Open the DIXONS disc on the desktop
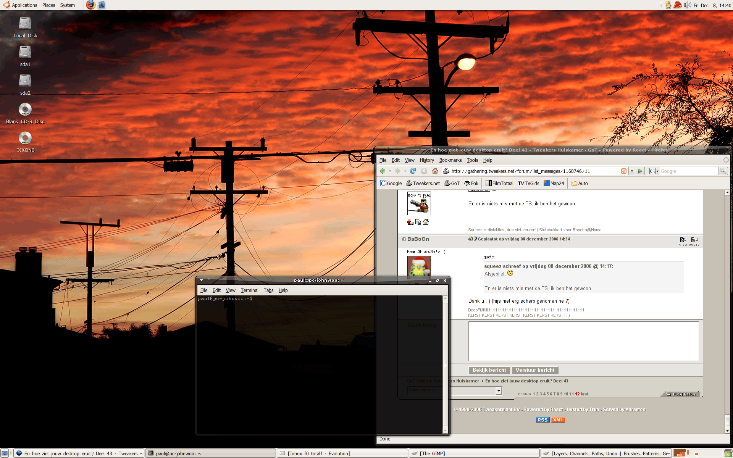Screen dimensions: 733x458 [25, 138]
